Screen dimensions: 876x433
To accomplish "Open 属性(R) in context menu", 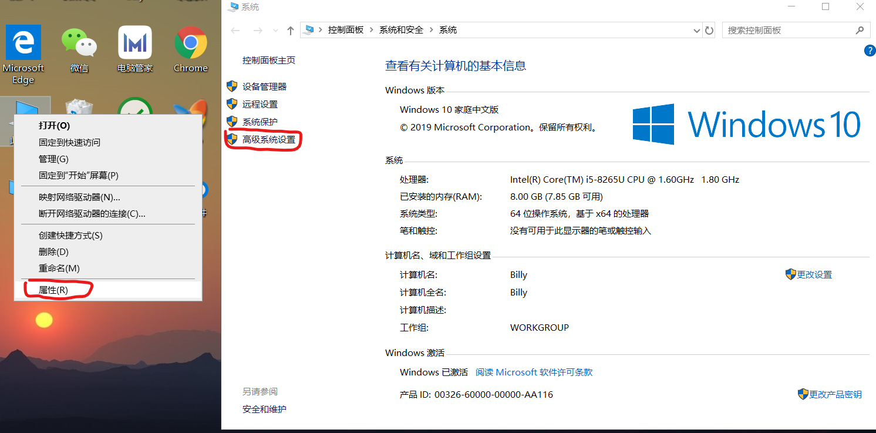I will [x=108, y=290].
